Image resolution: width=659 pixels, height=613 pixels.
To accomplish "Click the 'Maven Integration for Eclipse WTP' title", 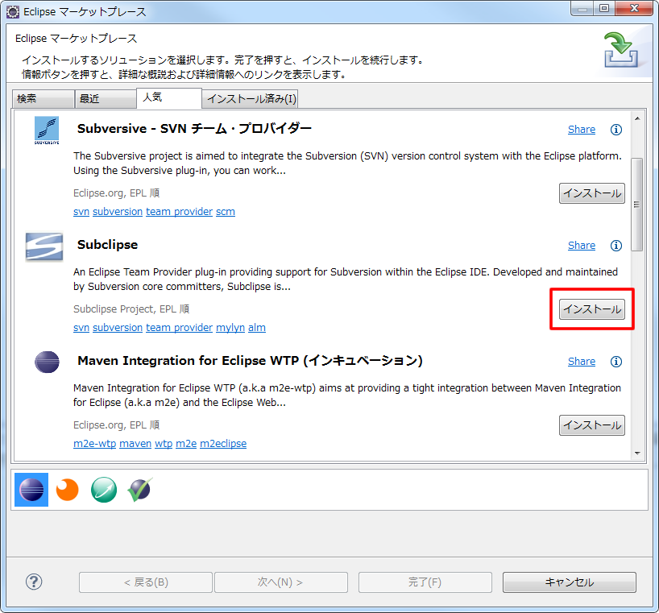I will pos(250,361).
